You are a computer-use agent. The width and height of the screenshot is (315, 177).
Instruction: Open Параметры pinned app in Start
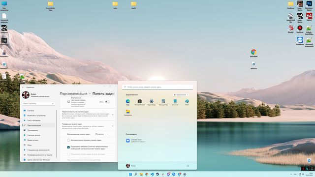click(x=152, y=102)
